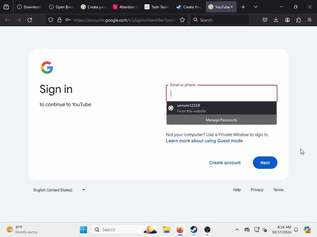Open the Windows Start menu
Screen dimensions: 317x237
tap(83, 230)
